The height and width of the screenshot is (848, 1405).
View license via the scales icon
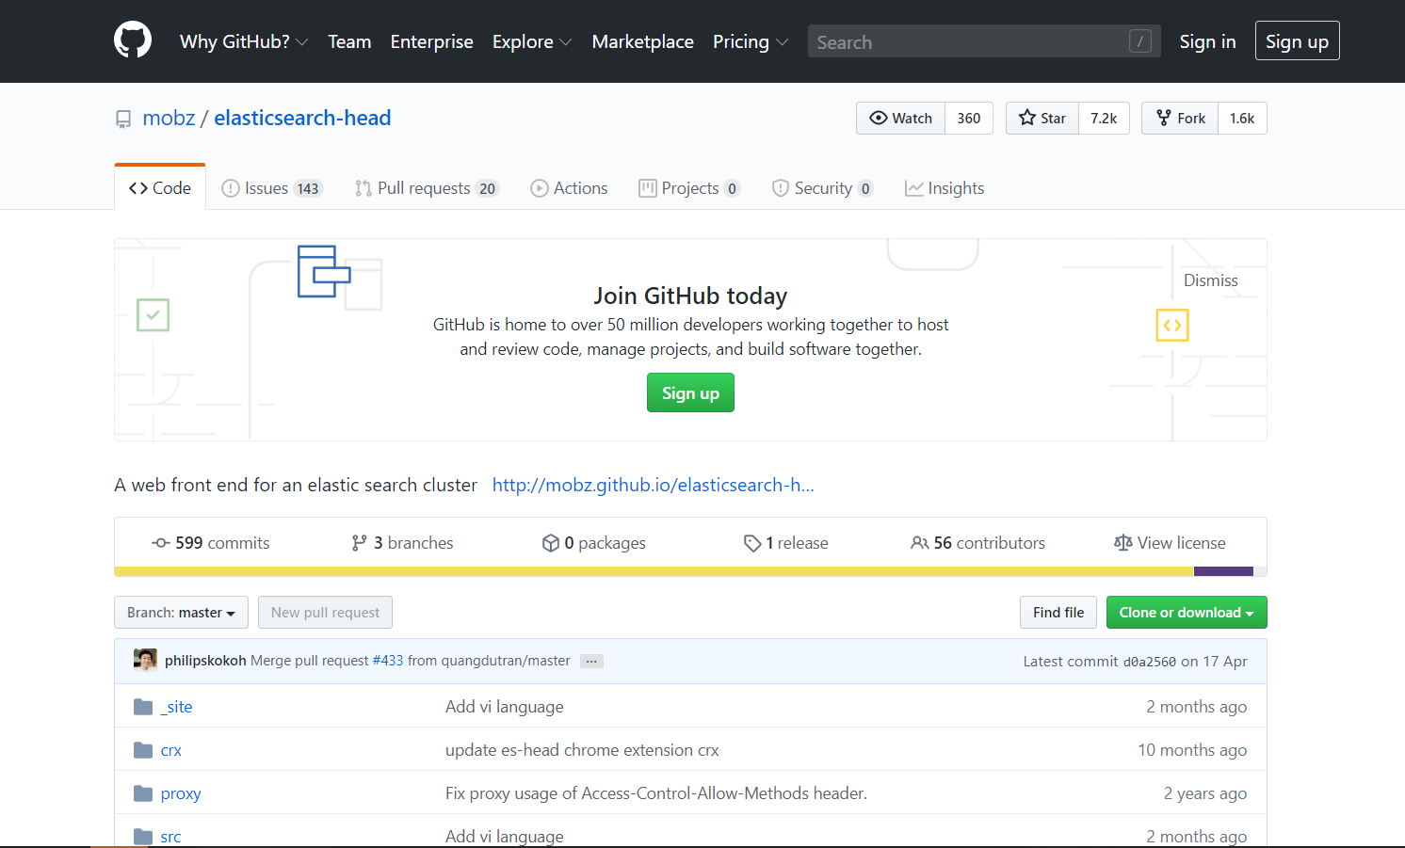pyautogui.click(x=1122, y=543)
